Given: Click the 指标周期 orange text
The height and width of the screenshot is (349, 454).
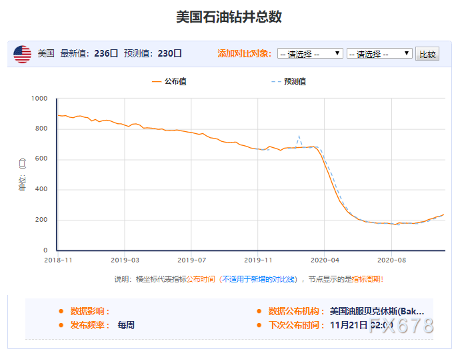Looking at the screenshot, I should (x=366, y=279).
